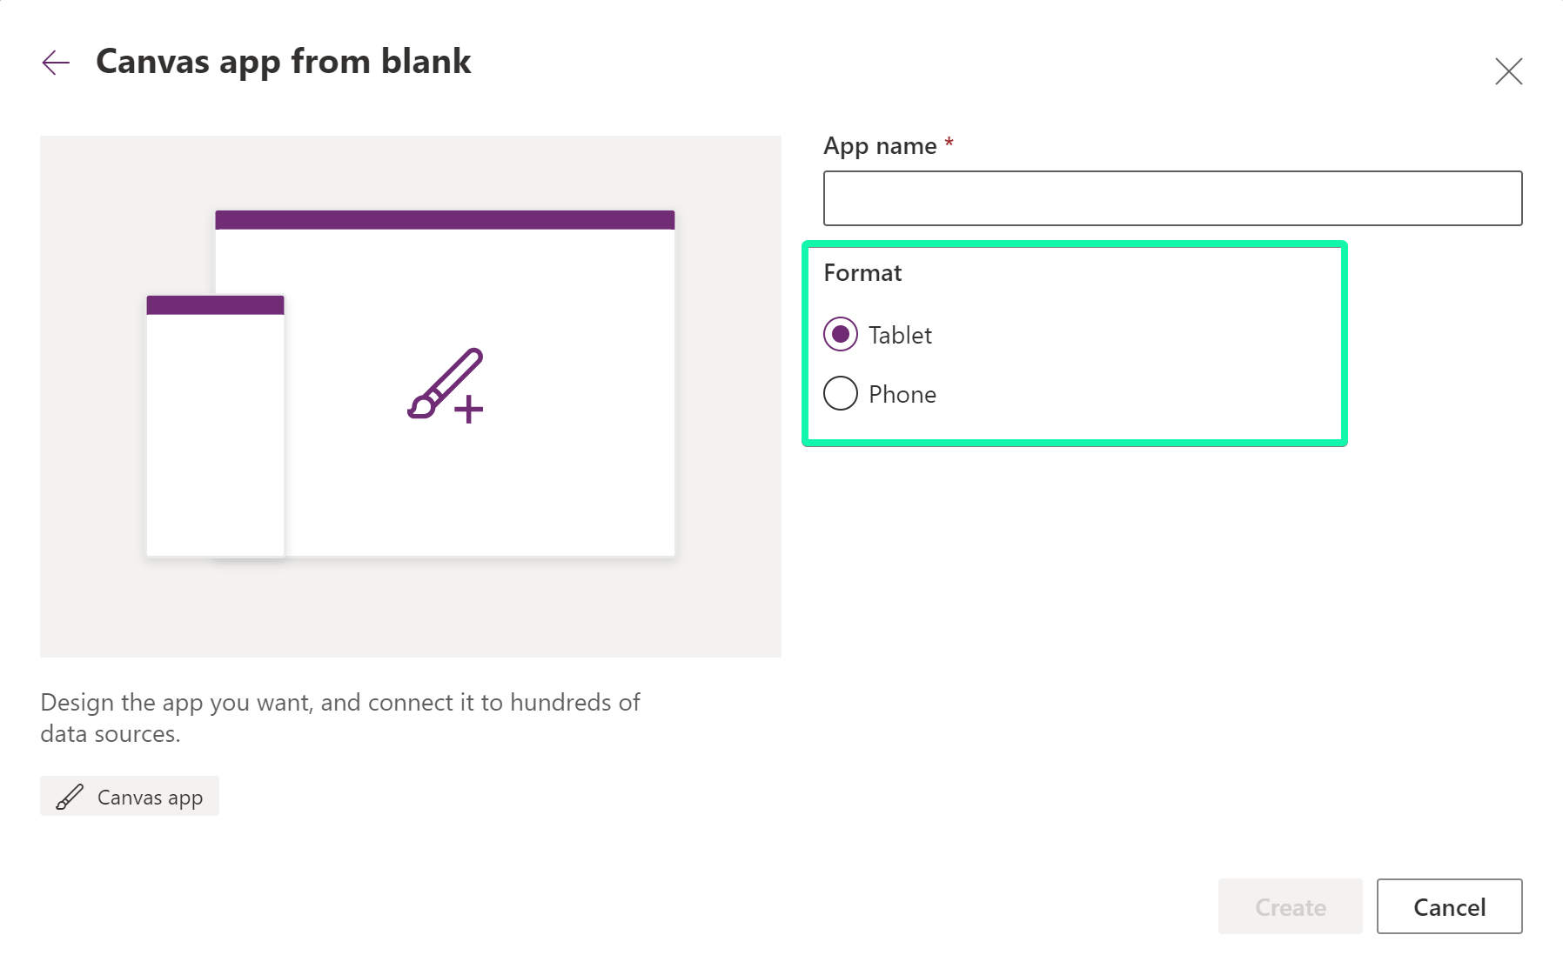Focus the App name text field
This screenshot has width=1563, height=975.
1172,198
